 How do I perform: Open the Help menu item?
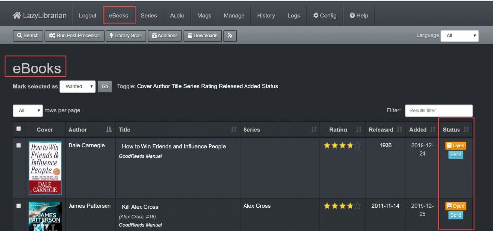click(358, 15)
